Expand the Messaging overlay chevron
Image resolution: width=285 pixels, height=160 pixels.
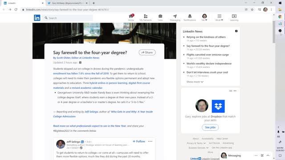[x=268, y=156]
